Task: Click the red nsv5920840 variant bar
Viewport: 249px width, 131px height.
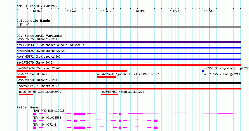Action: click(130, 89)
